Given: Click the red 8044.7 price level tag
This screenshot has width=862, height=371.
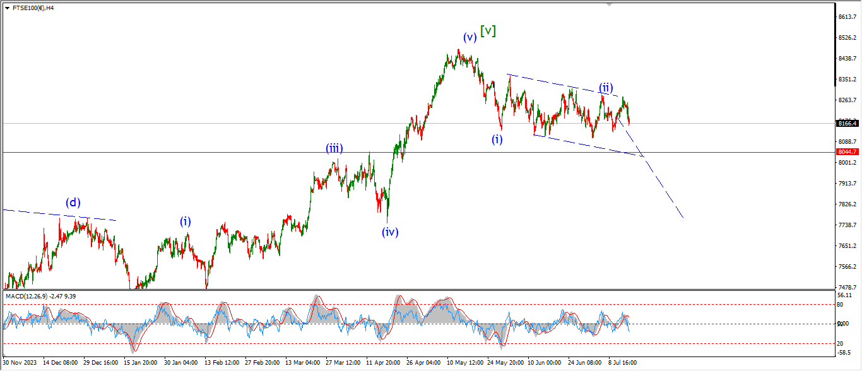Looking at the screenshot, I should 846,152.
